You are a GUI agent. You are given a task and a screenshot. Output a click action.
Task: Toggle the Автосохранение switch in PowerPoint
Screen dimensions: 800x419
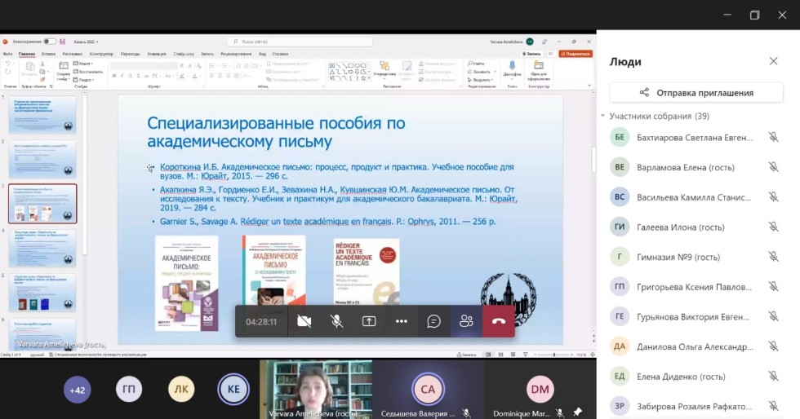[x=50, y=41]
